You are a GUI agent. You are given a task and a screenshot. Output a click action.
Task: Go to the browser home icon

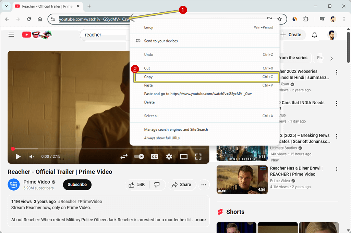click(40, 19)
